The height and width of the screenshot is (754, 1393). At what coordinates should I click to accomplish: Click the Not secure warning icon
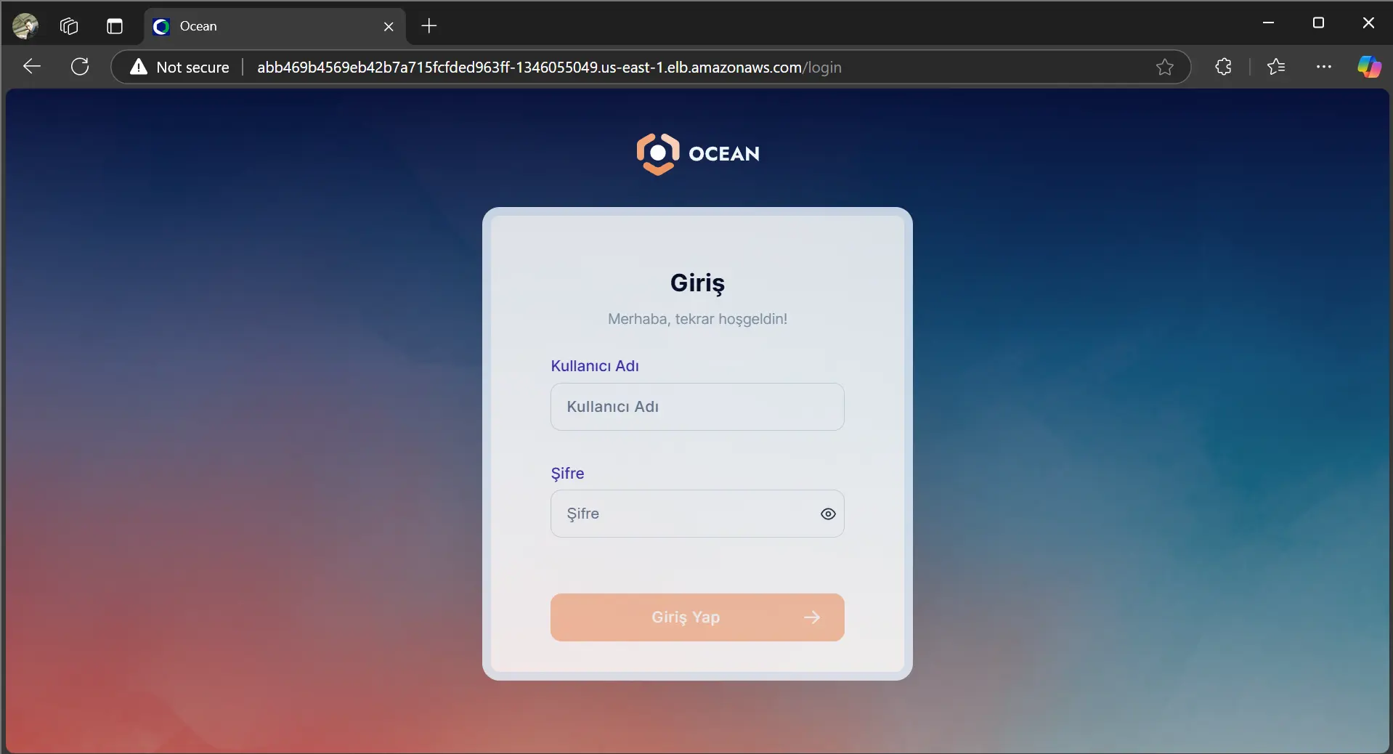pyautogui.click(x=139, y=67)
